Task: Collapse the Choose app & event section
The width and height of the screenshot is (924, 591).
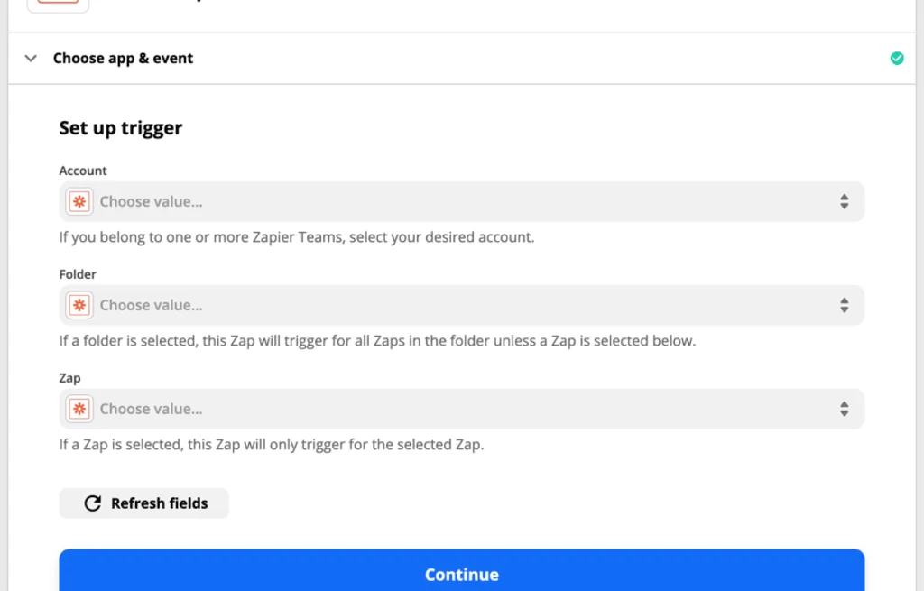Action: coord(31,58)
